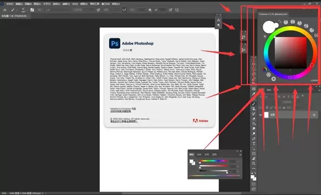Swap foreground and background colors
The width and height of the screenshot is (321, 195).
255,173
